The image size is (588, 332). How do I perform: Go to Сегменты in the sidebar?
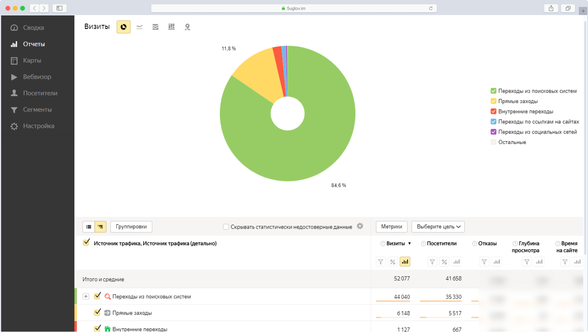tap(37, 110)
